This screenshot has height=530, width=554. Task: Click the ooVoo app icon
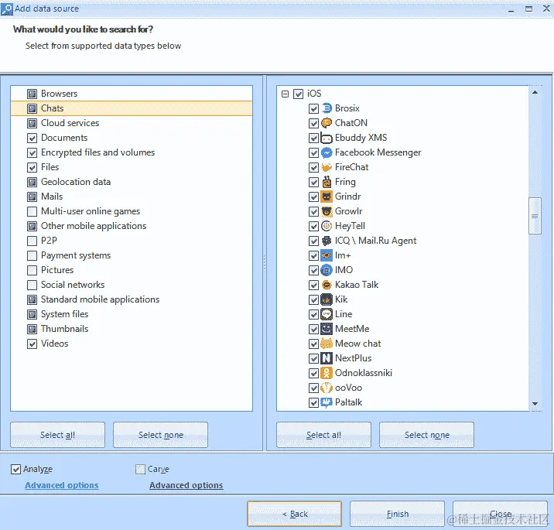327,388
